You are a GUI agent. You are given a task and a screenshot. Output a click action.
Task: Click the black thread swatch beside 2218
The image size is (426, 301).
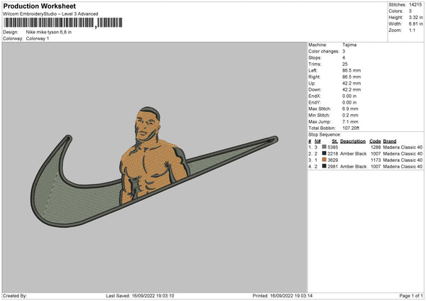[324, 153]
